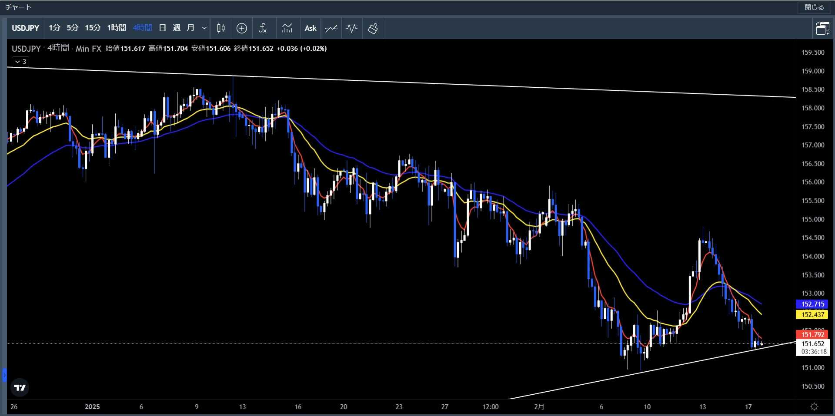Click the blue 152.715 moving average label
835x416 pixels.
point(813,304)
